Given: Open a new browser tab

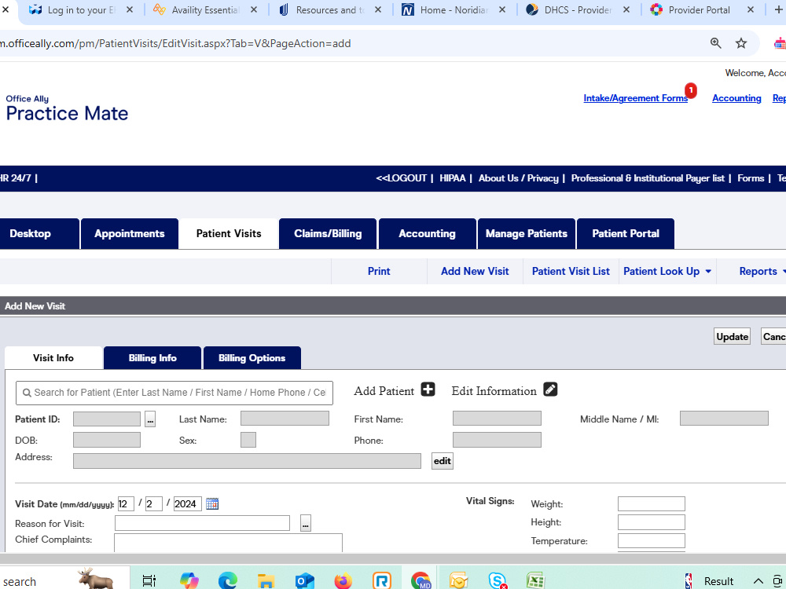Looking at the screenshot, I should pyautogui.click(x=778, y=9).
